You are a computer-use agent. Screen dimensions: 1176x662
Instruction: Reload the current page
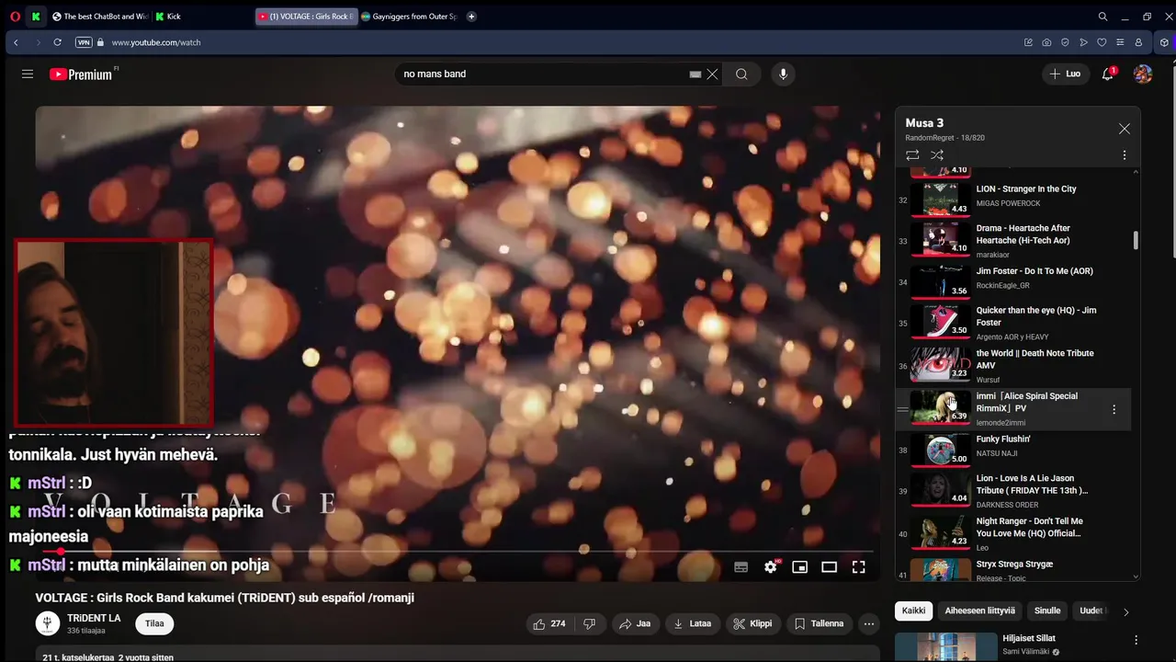click(x=57, y=42)
